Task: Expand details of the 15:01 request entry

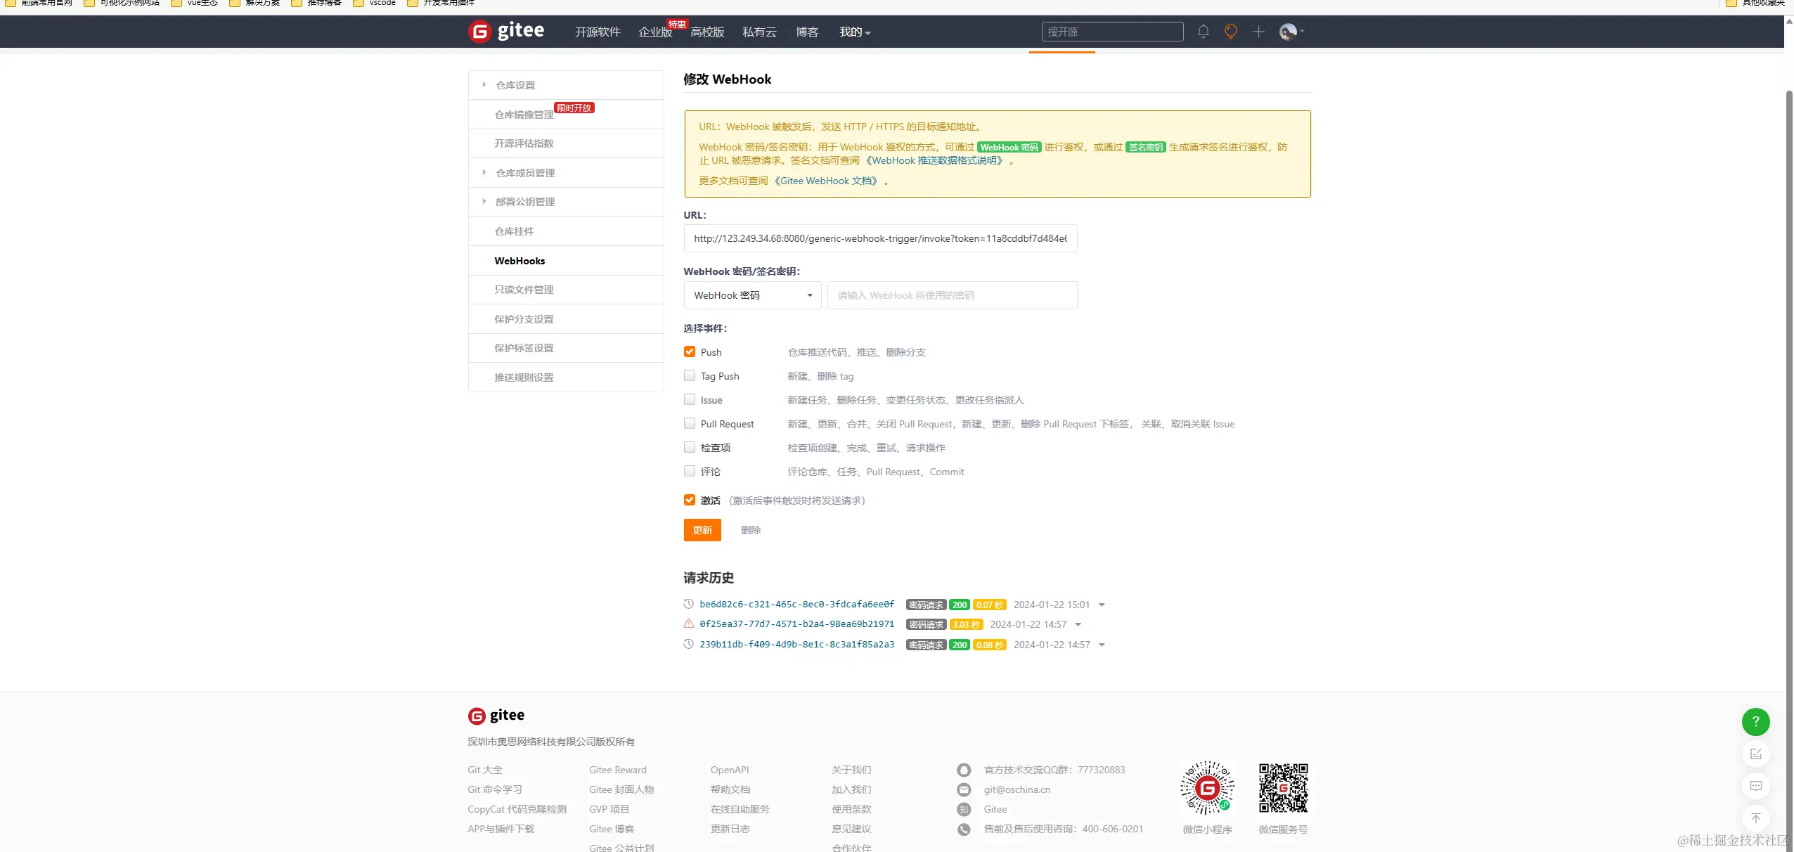Action: (1102, 605)
